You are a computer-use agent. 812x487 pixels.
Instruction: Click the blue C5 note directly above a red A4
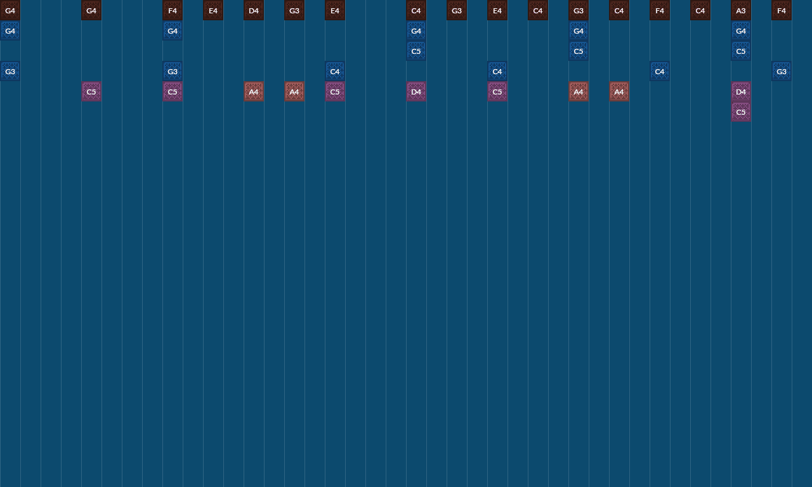(x=579, y=51)
